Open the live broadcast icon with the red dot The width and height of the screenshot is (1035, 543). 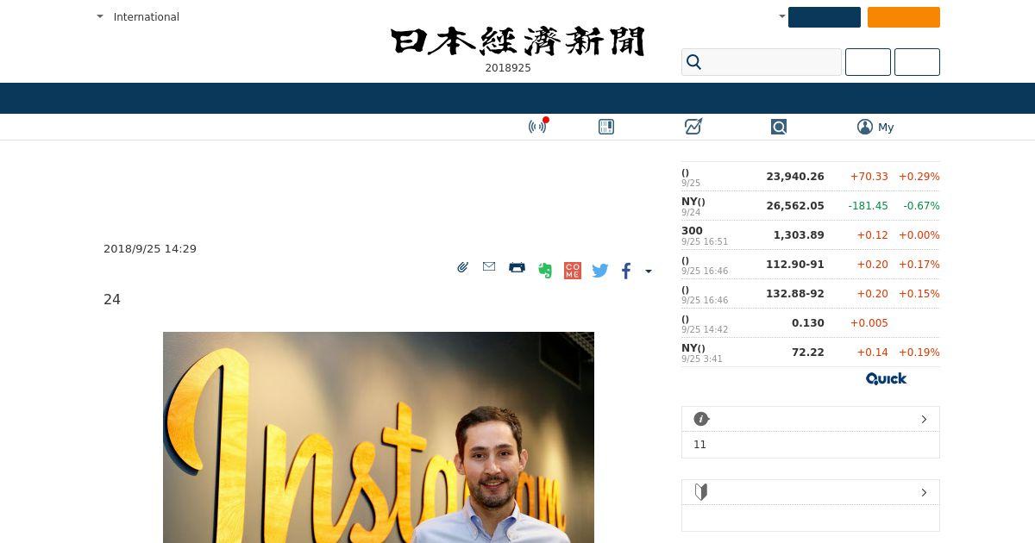537,127
